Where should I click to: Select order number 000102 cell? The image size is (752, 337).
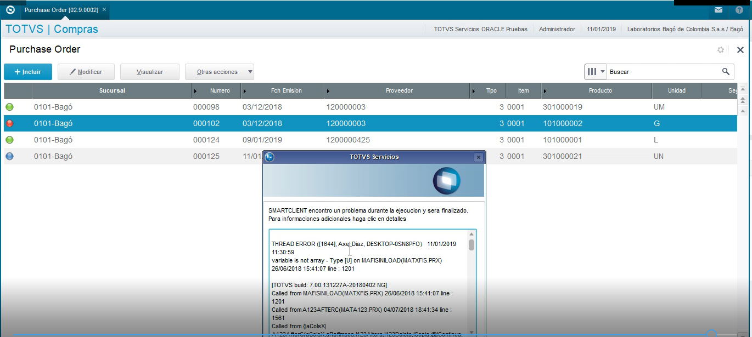[206, 123]
